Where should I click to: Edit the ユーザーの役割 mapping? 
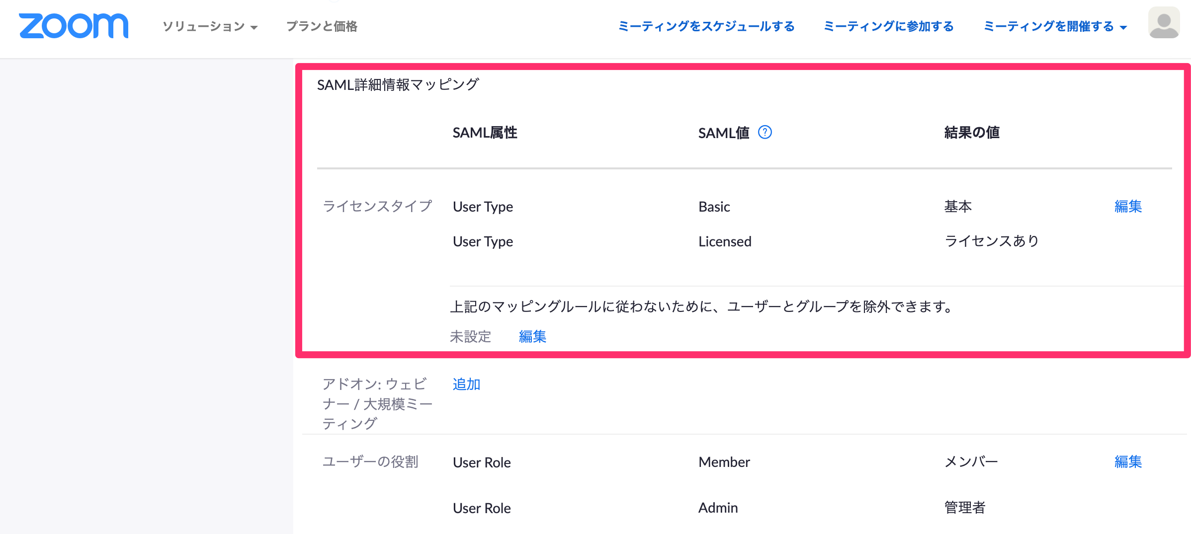tap(1128, 461)
